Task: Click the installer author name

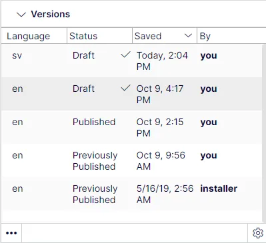Action: pyautogui.click(x=219, y=188)
